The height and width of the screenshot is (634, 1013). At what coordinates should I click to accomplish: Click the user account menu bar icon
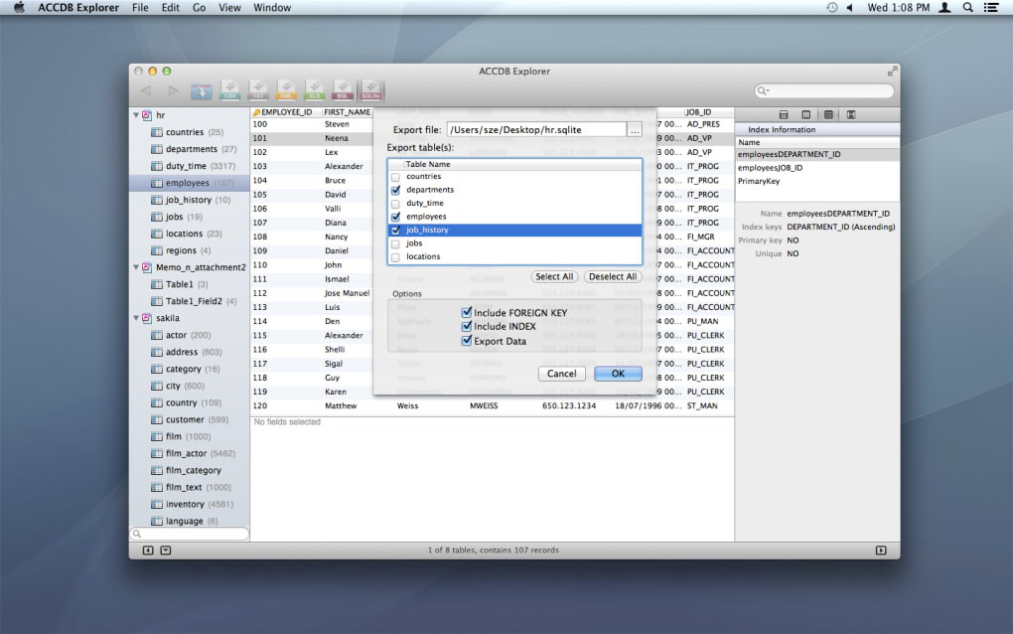coord(944,8)
